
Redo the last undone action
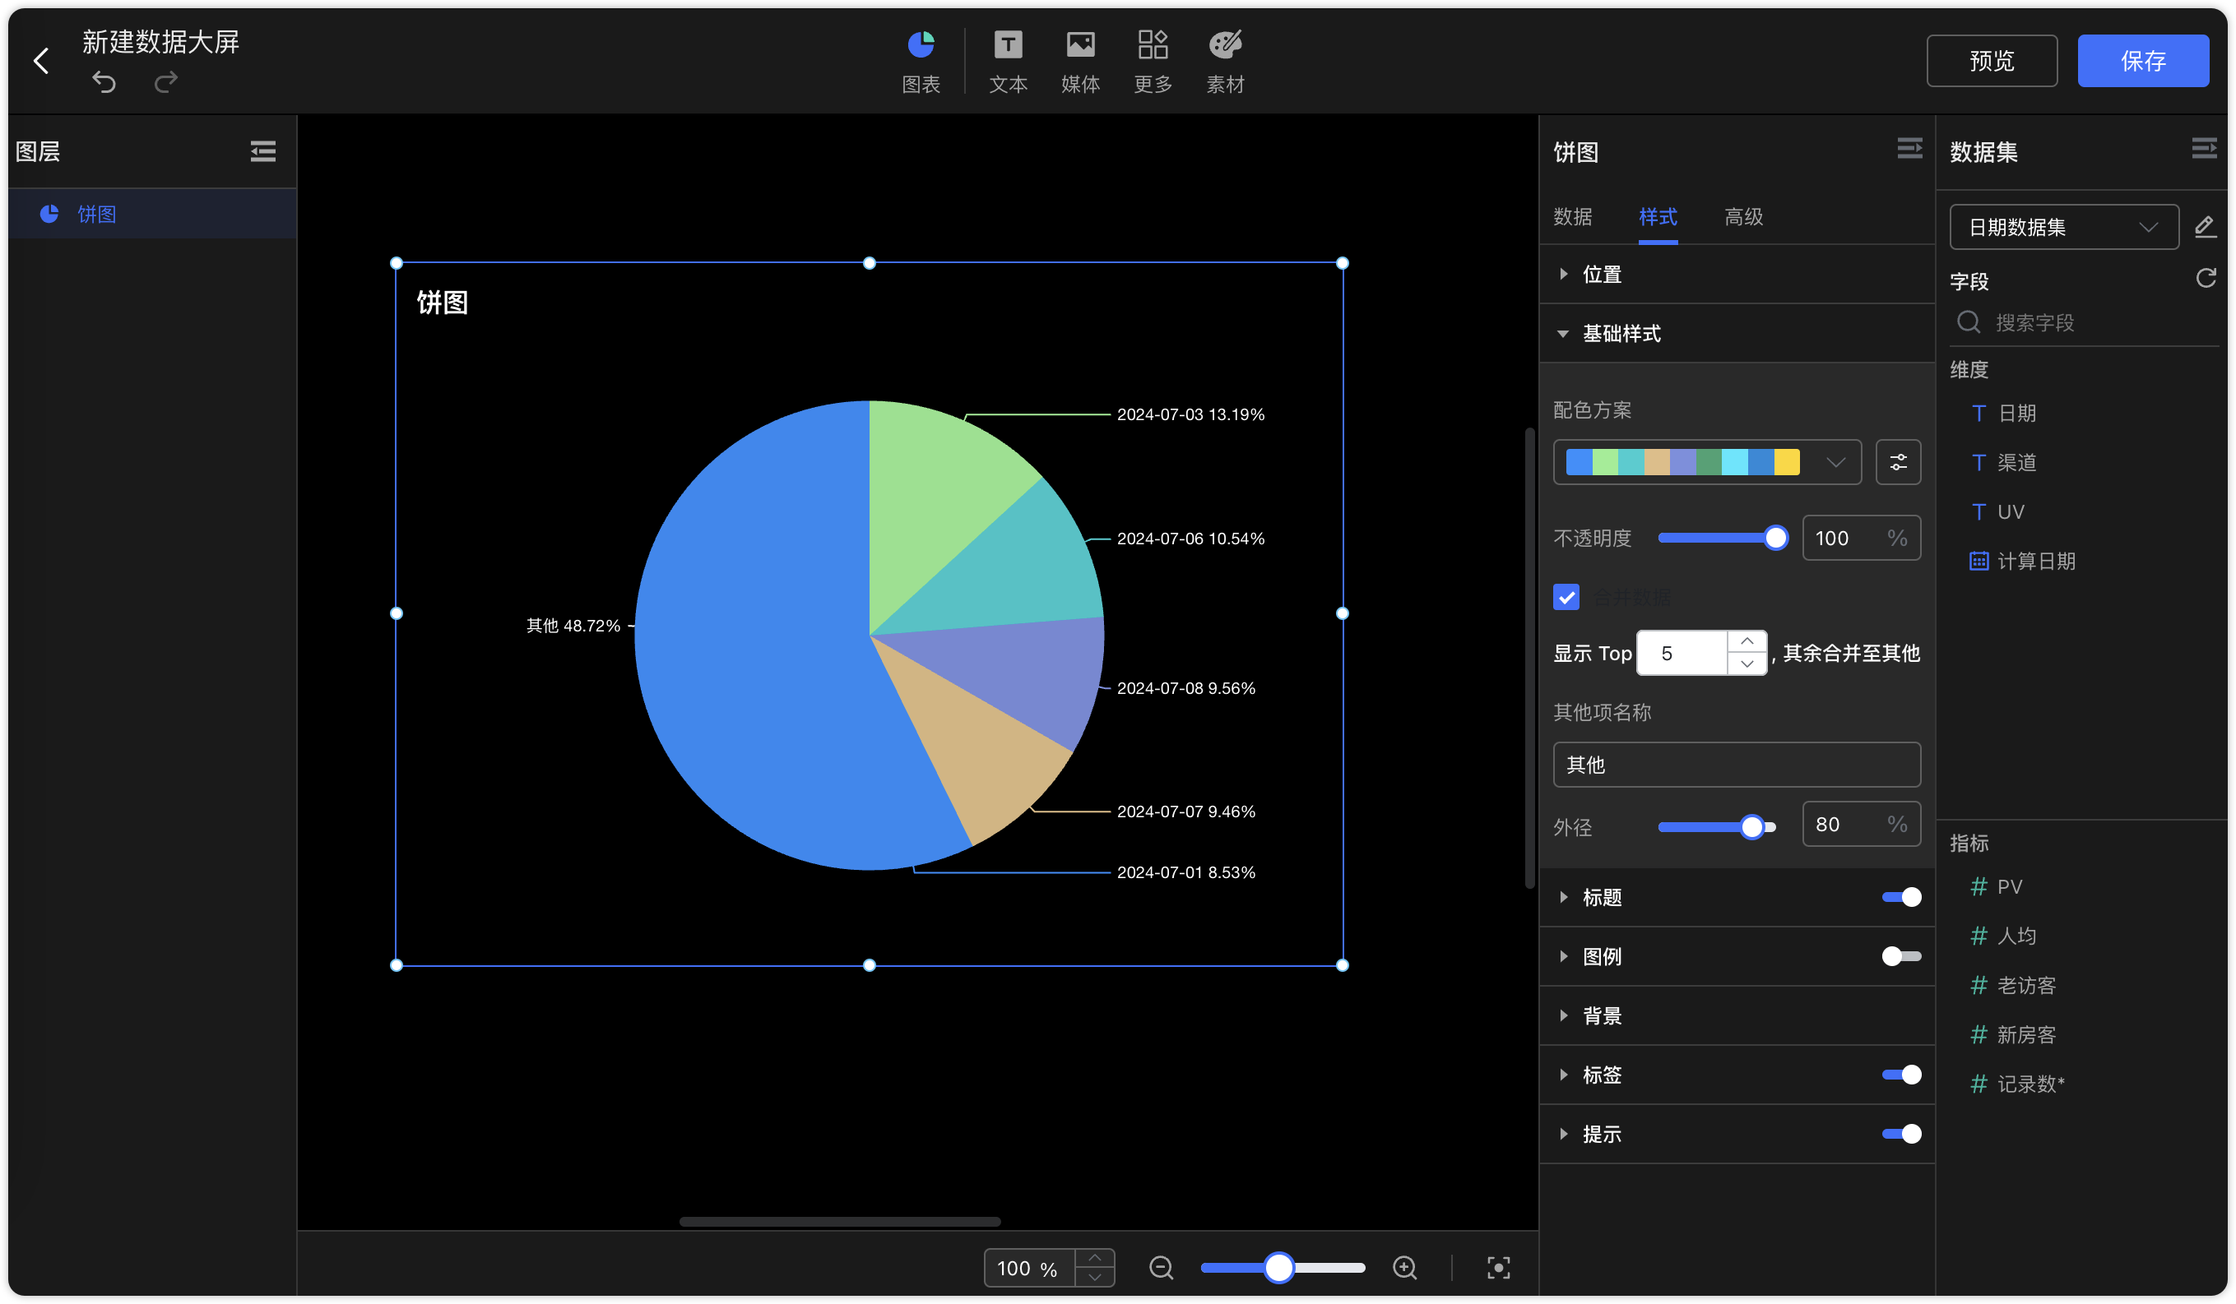[166, 82]
